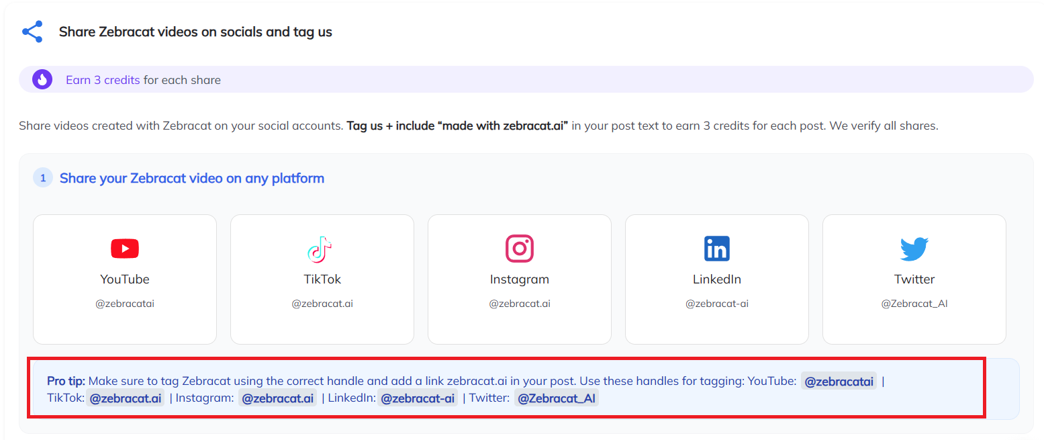Click the Earn 3 credits purple text
This screenshot has width=1044, height=440.
[103, 80]
